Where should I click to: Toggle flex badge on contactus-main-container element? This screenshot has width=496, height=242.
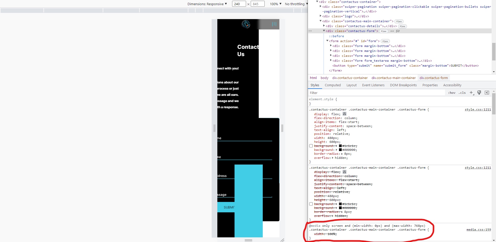pyautogui.click(x=399, y=21)
